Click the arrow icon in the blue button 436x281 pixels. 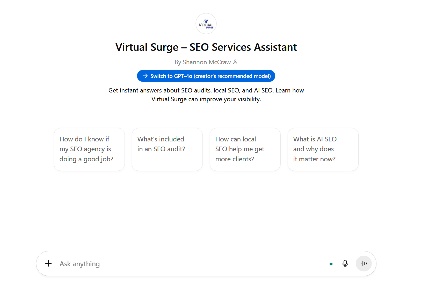(145, 76)
